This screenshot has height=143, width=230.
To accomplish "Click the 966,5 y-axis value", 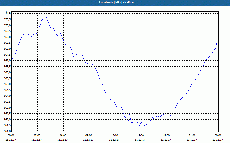I will pyautogui.click(x=7, y=67).
